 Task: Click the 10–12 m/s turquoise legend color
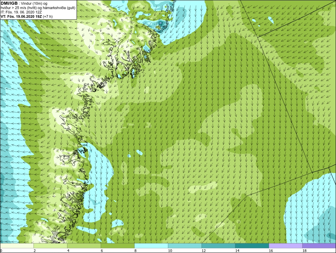tap(185, 246)
